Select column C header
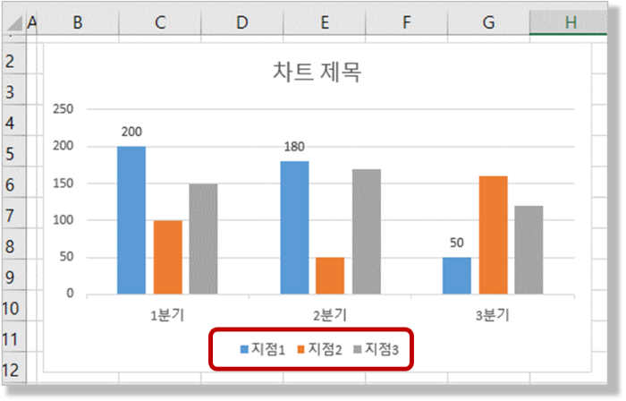 (160, 22)
